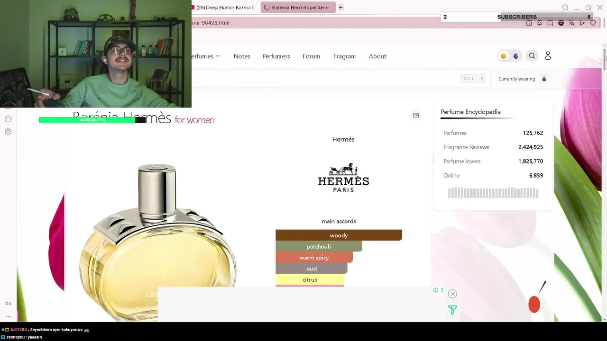
Task: Click the Hermès brand name link
Action: click(343, 139)
